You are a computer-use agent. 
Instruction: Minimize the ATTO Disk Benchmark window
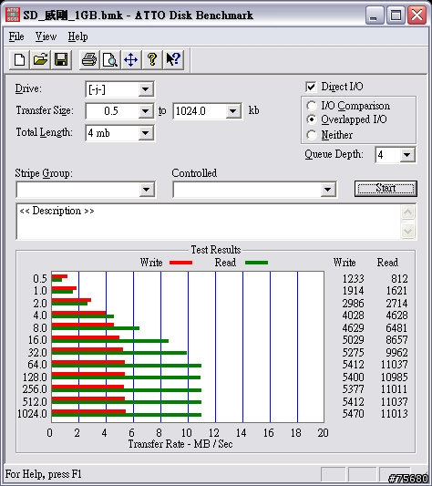coord(375,15)
